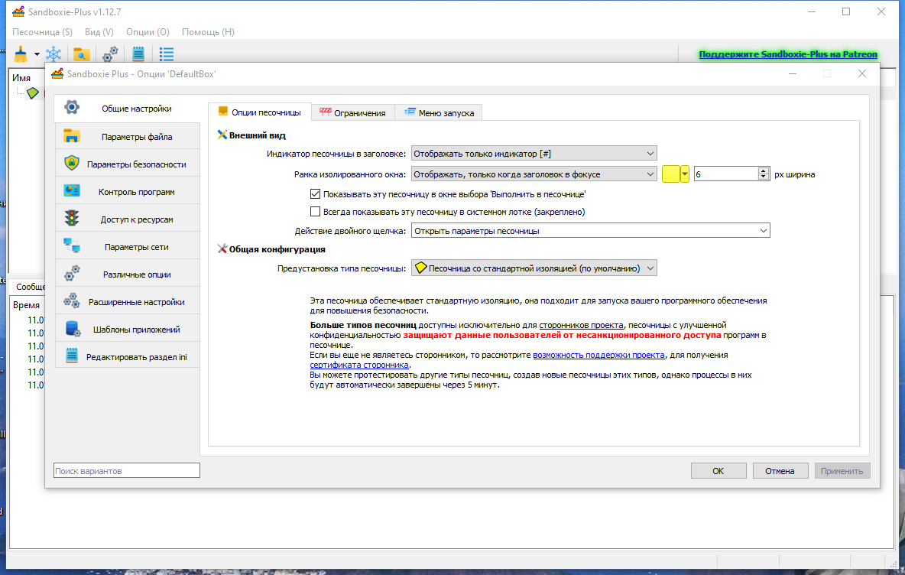Open Контроль программ section

pos(127,192)
